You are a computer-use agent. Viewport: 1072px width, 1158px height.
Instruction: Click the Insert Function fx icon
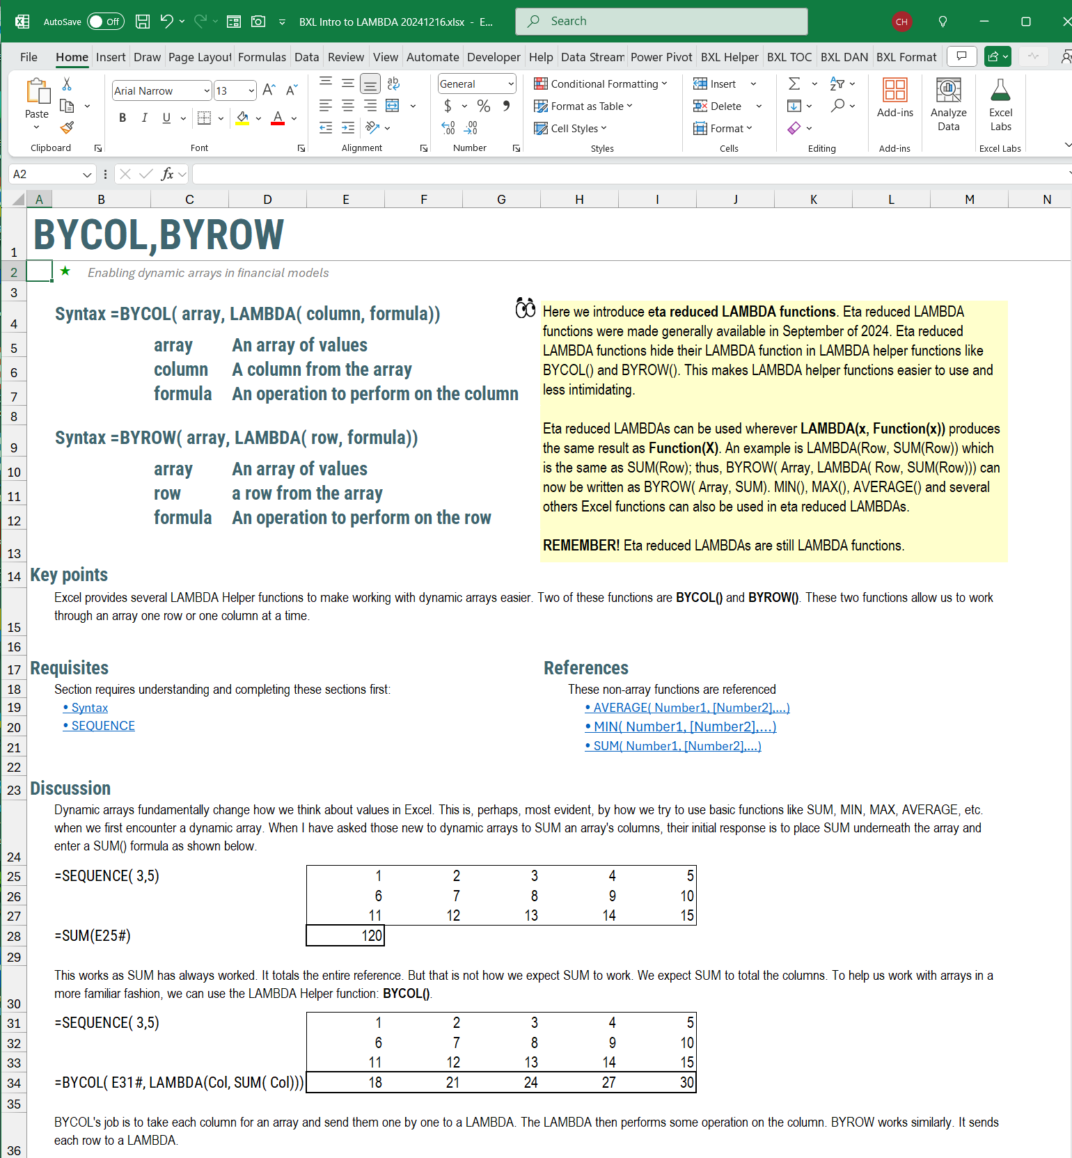pyautogui.click(x=167, y=174)
